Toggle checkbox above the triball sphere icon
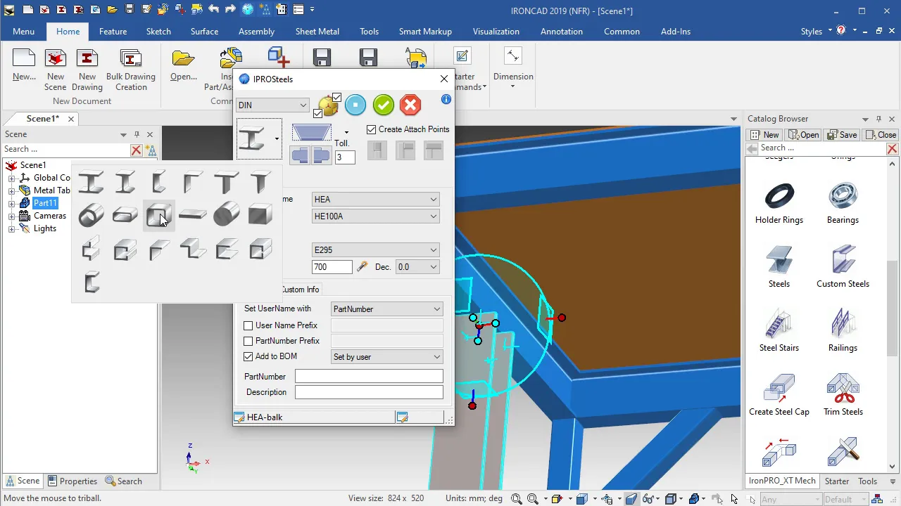Screen dimensions: 901x506 (336, 98)
